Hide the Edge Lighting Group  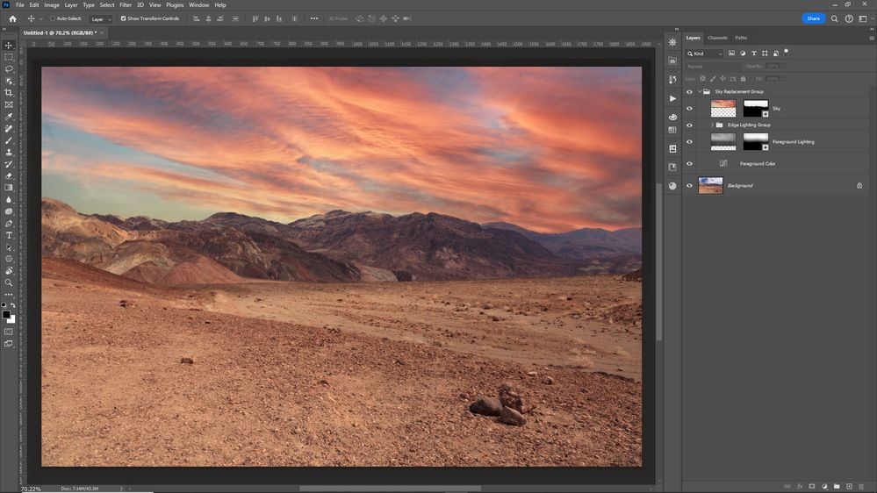tap(689, 125)
